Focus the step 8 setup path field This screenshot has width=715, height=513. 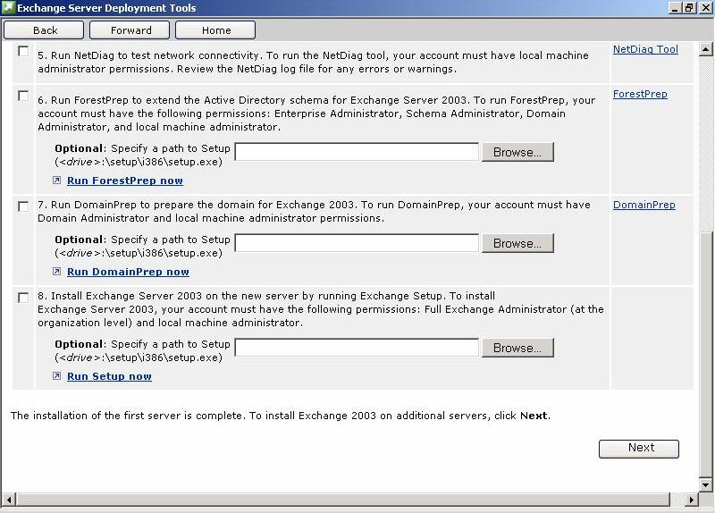[357, 348]
